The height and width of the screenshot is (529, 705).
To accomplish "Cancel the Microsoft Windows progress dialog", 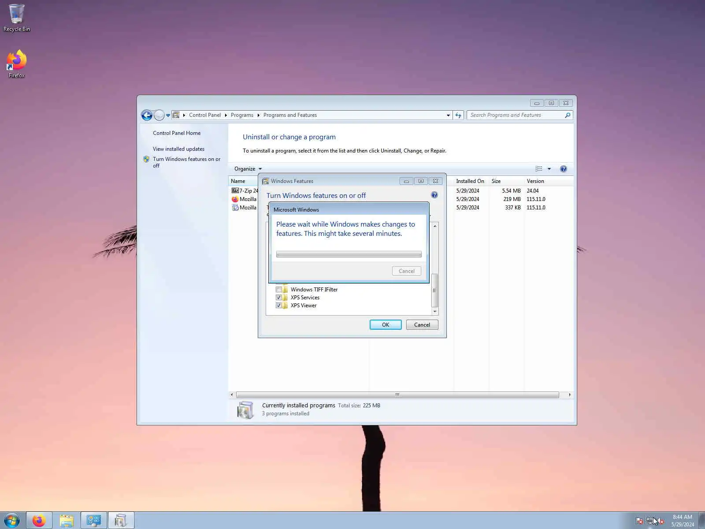I will [x=407, y=271].
